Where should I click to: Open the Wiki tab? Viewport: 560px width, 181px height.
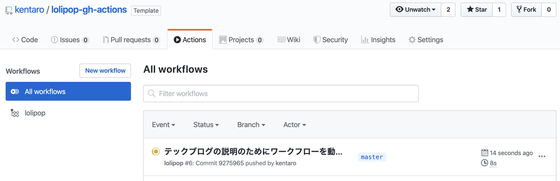pyautogui.click(x=289, y=40)
